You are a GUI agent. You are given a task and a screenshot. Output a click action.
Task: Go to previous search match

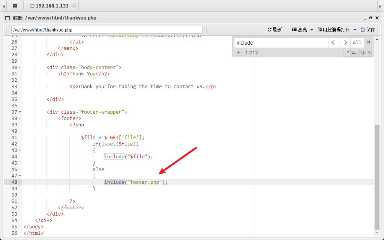tap(333, 43)
